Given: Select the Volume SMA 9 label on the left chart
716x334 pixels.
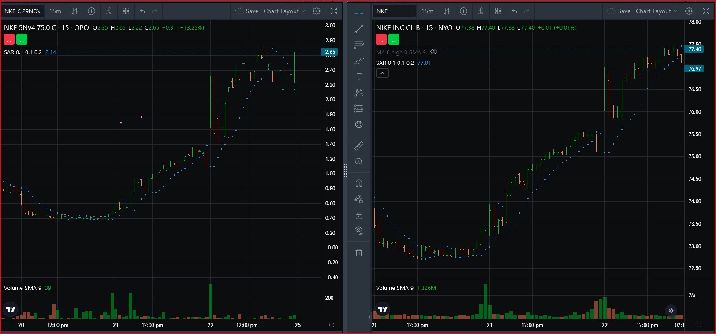Looking at the screenshot, I should (x=22, y=288).
